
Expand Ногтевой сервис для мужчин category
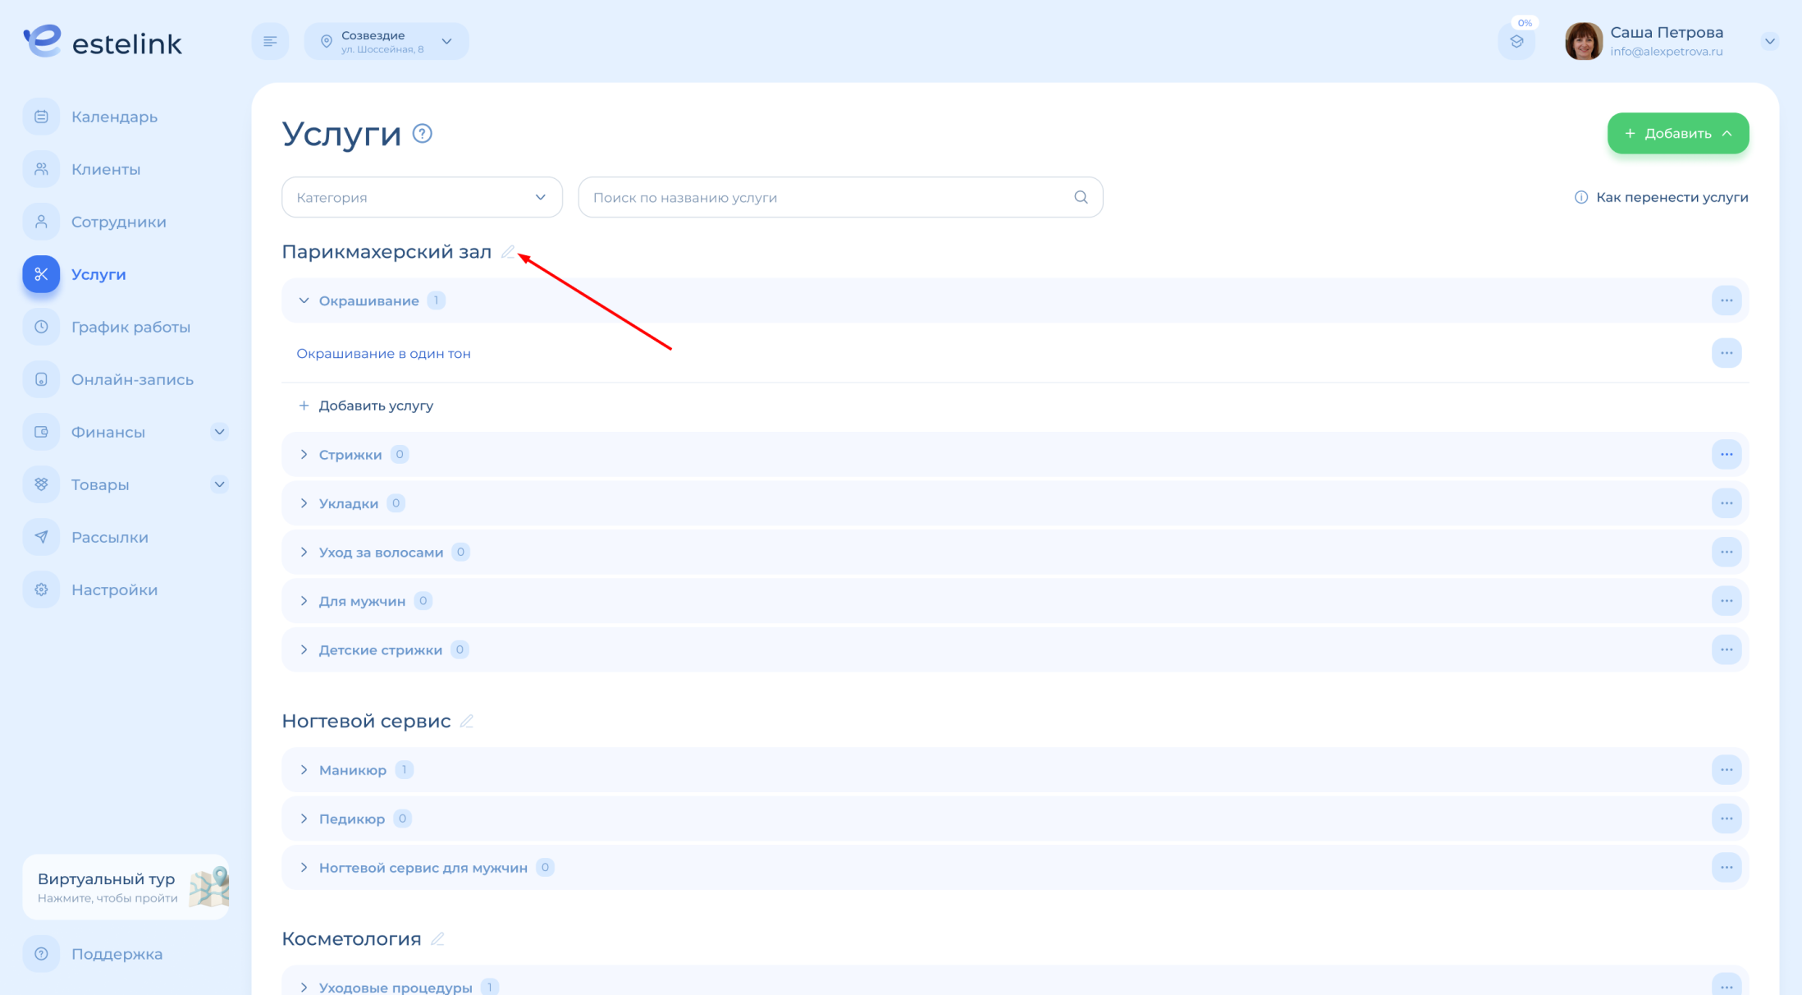point(304,867)
